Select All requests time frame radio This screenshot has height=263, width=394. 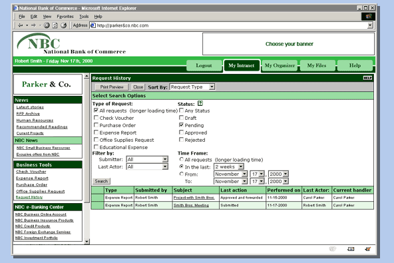[182, 159]
